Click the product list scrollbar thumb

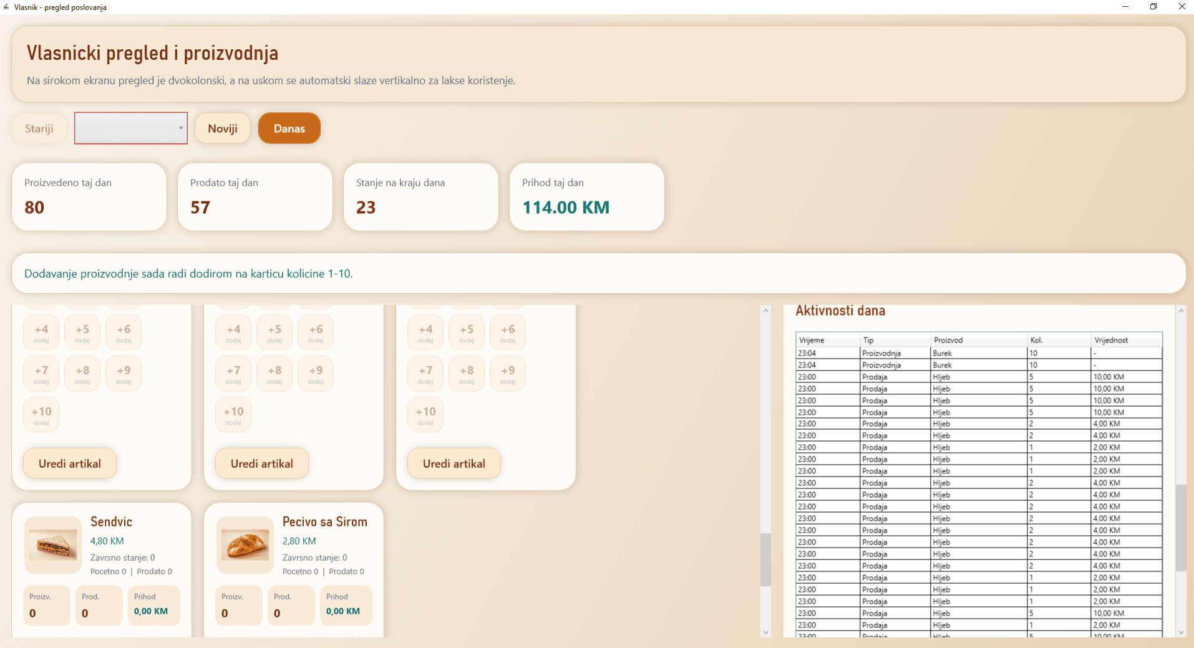(x=766, y=559)
